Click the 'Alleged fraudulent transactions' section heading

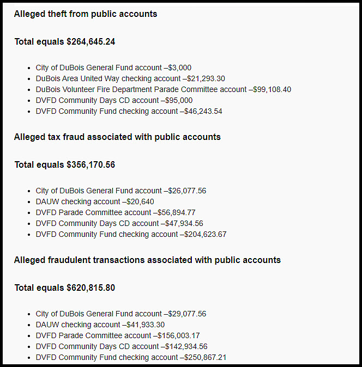point(147,260)
